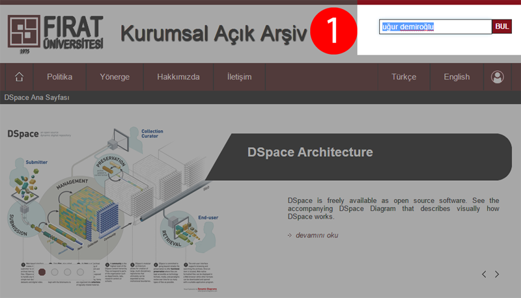Open the Yönerge menu item
Image resolution: width=521 pixels, height=298 pixels.
pos(115,77)
